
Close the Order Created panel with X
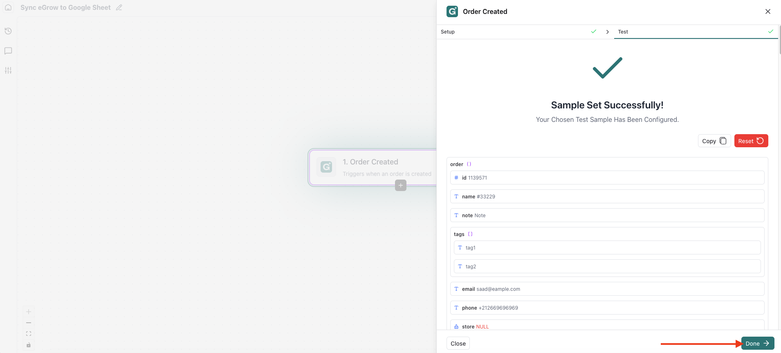pos(768,11)
